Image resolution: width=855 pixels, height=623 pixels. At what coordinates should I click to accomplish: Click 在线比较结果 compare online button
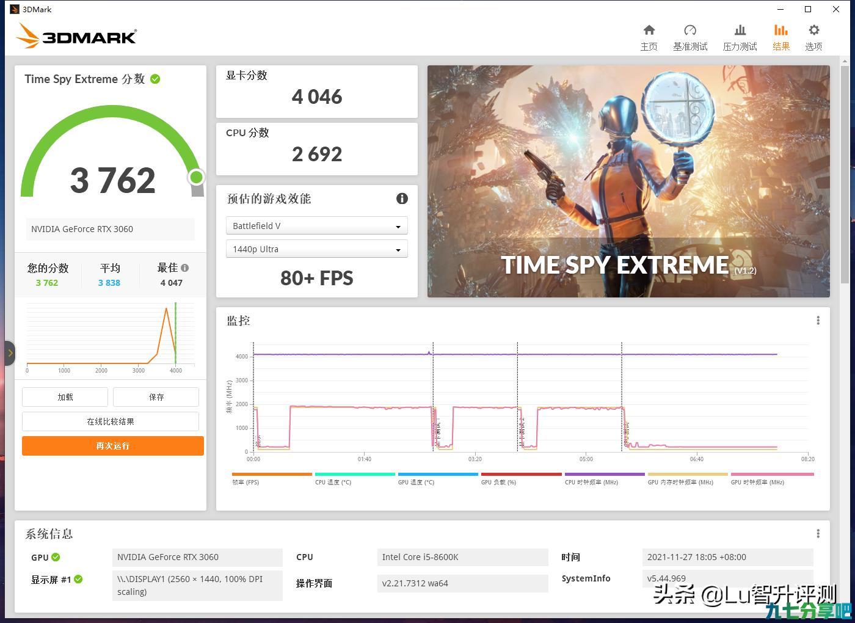pos(111,421)
